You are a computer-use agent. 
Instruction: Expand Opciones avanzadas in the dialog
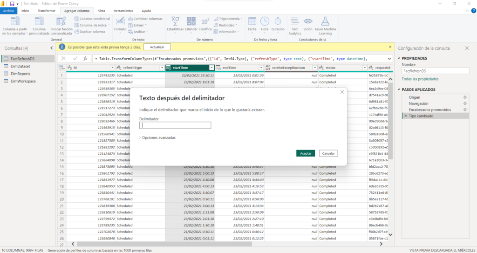click(158, 138)
